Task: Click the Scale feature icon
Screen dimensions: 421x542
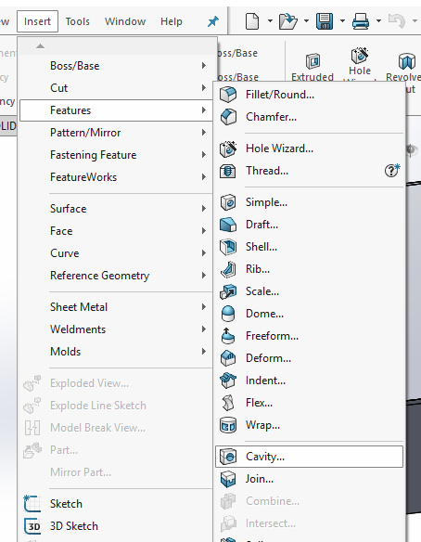Action: tap(228, 291)
